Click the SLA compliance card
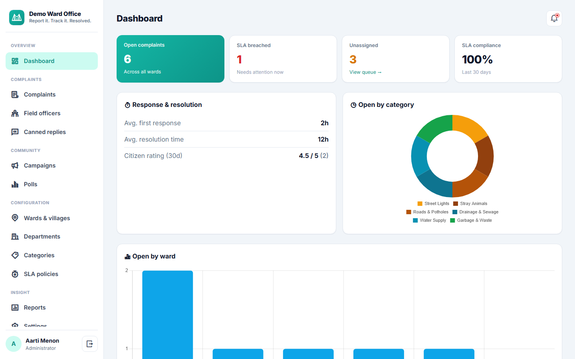Viewport: 575px width, 359px height. (x=508, y=59)
